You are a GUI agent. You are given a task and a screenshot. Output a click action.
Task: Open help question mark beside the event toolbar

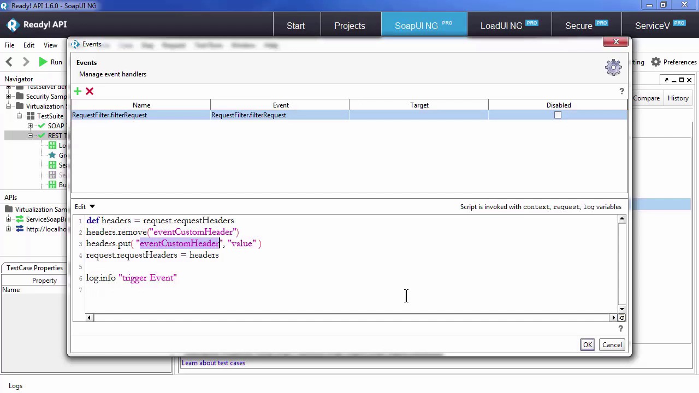click(x=621, y=91)
